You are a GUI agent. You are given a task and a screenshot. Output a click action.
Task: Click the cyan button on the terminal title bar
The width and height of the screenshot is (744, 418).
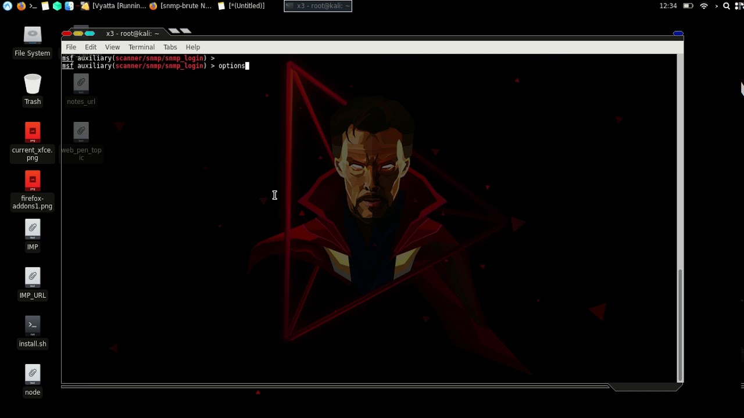click(x=90, y=34)
